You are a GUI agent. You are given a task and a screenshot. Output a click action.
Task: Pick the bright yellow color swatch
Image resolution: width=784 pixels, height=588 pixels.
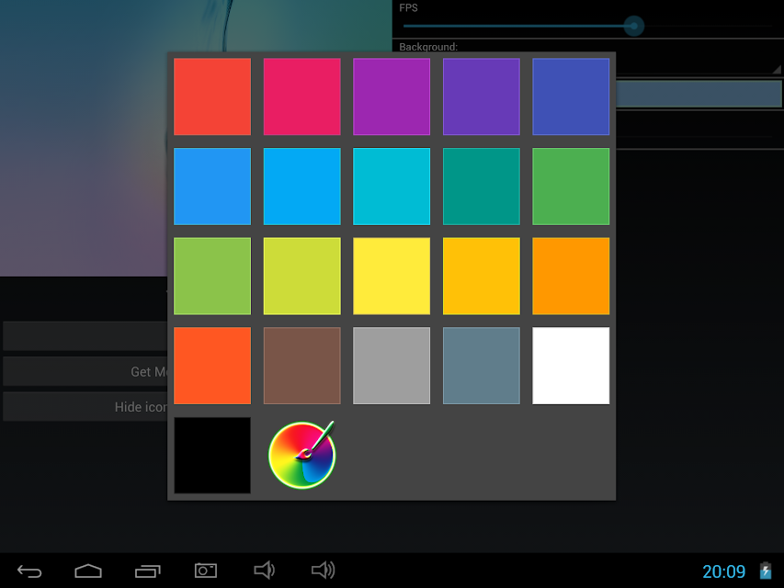point(392,276)
